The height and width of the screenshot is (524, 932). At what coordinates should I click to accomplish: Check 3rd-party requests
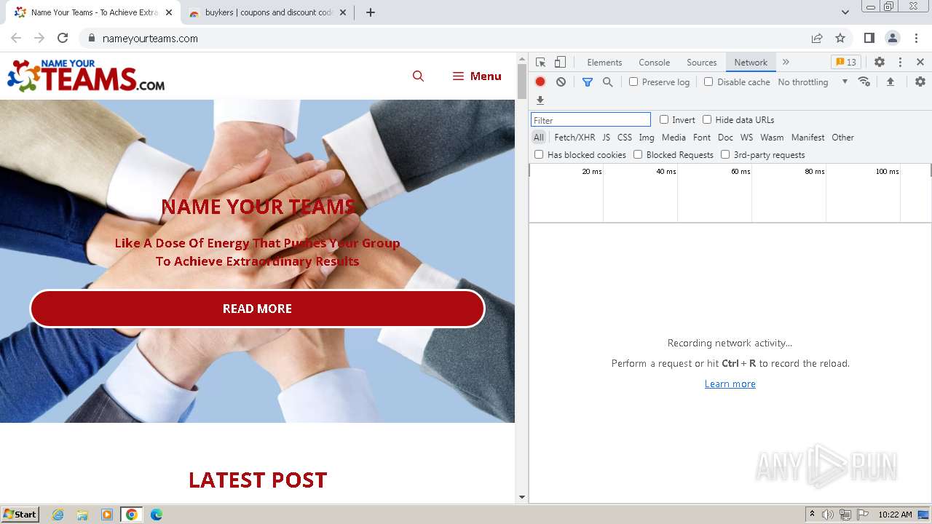(x=725, y=154)
